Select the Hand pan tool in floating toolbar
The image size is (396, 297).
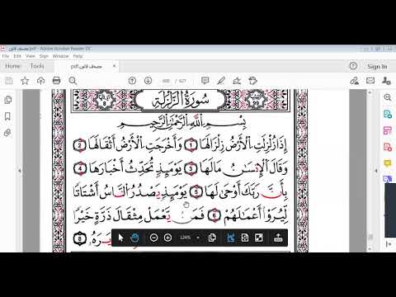pyautogui.click(x=134, y=238)
